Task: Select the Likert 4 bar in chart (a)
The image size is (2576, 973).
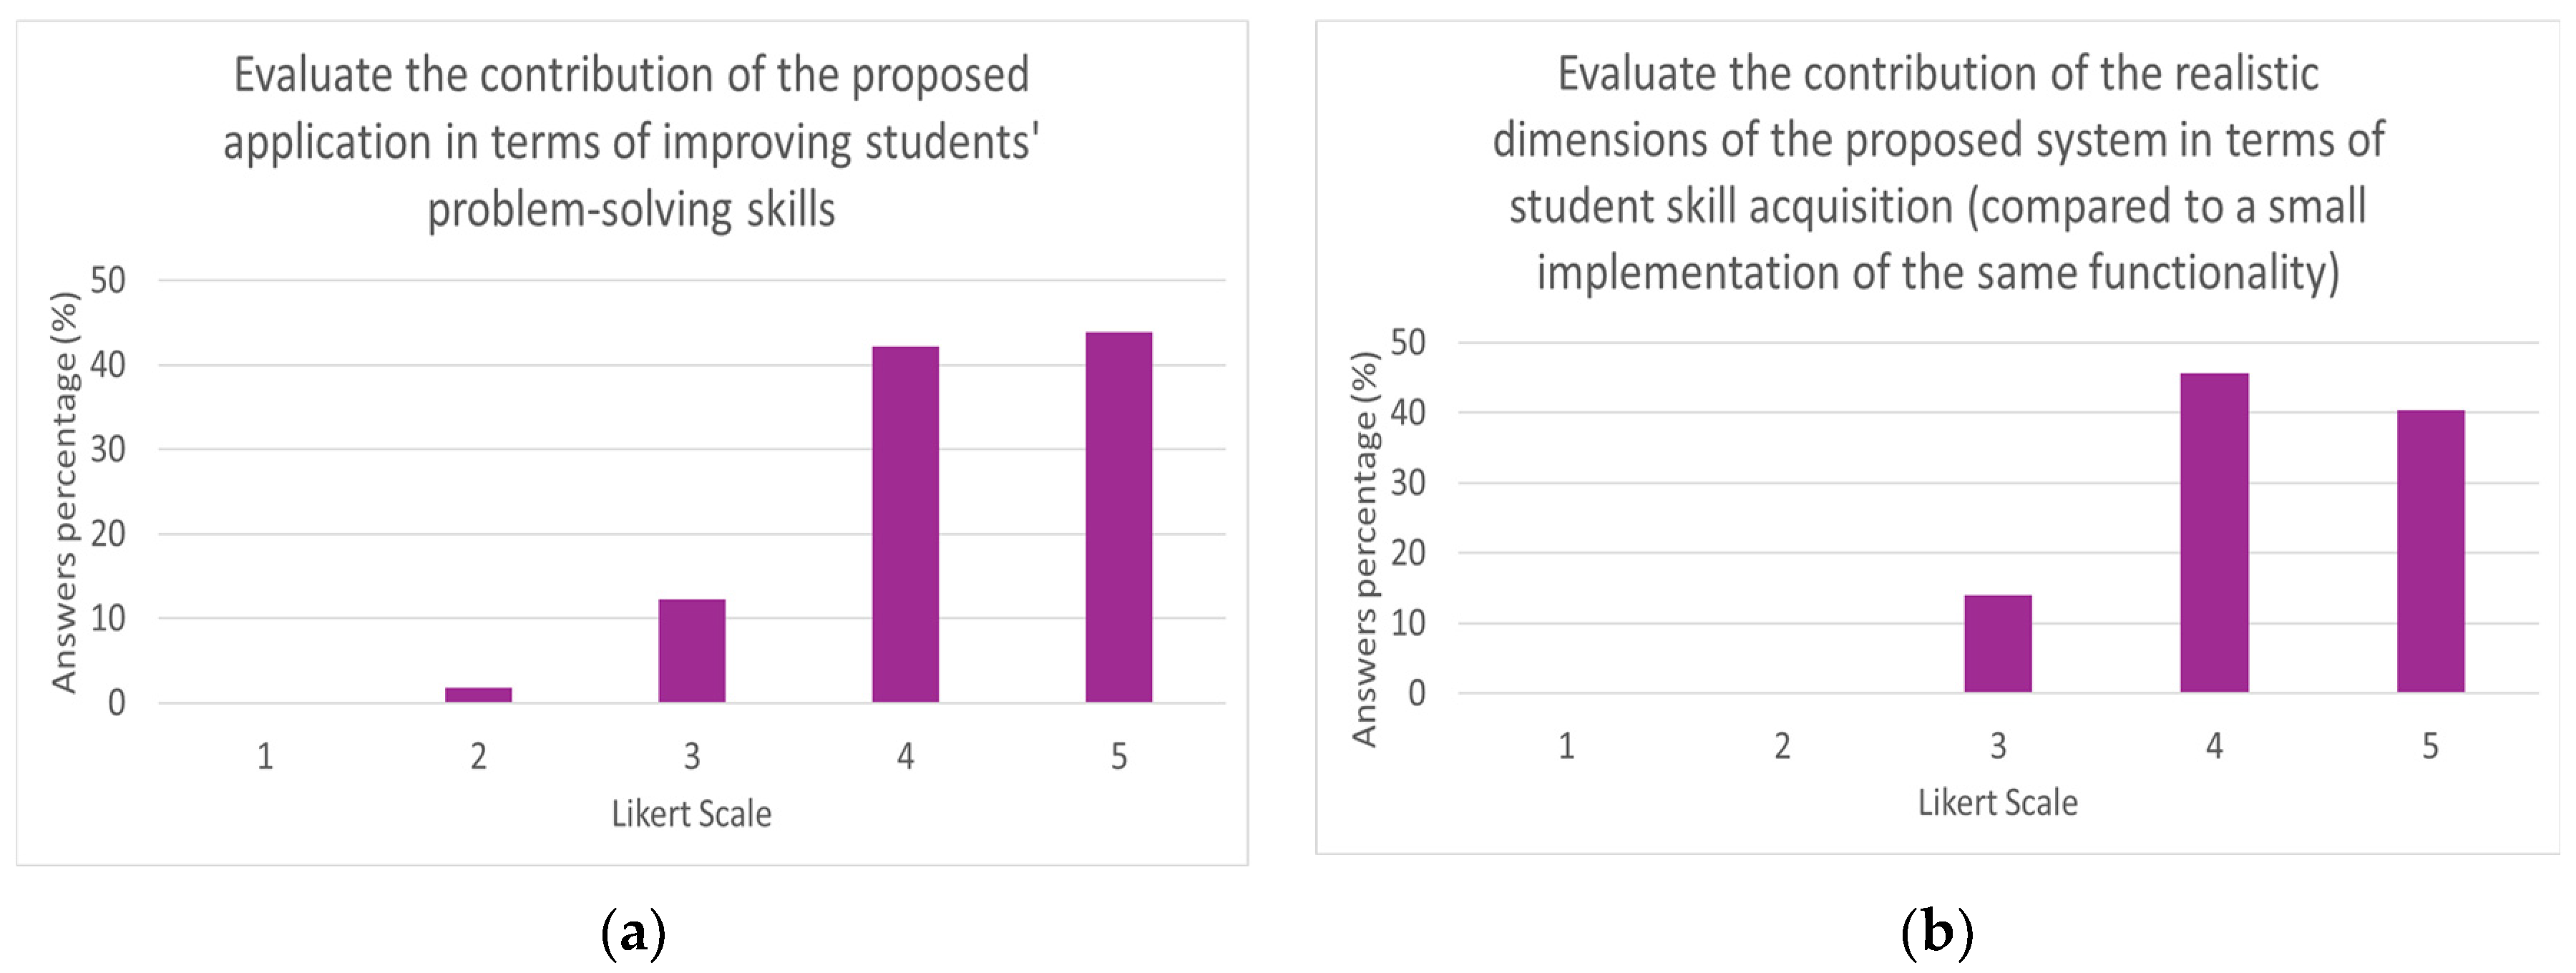Action: click(905, 524)
